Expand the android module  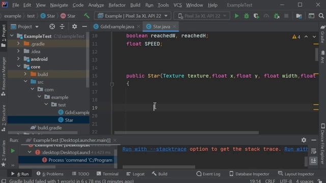click(x=18, y=59)
